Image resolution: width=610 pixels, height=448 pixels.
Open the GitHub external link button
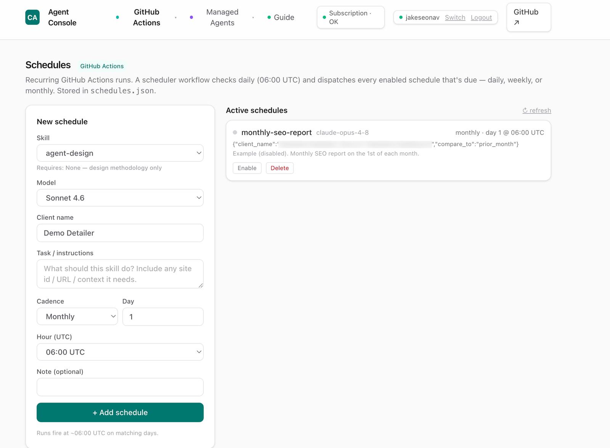coord(528,18)
